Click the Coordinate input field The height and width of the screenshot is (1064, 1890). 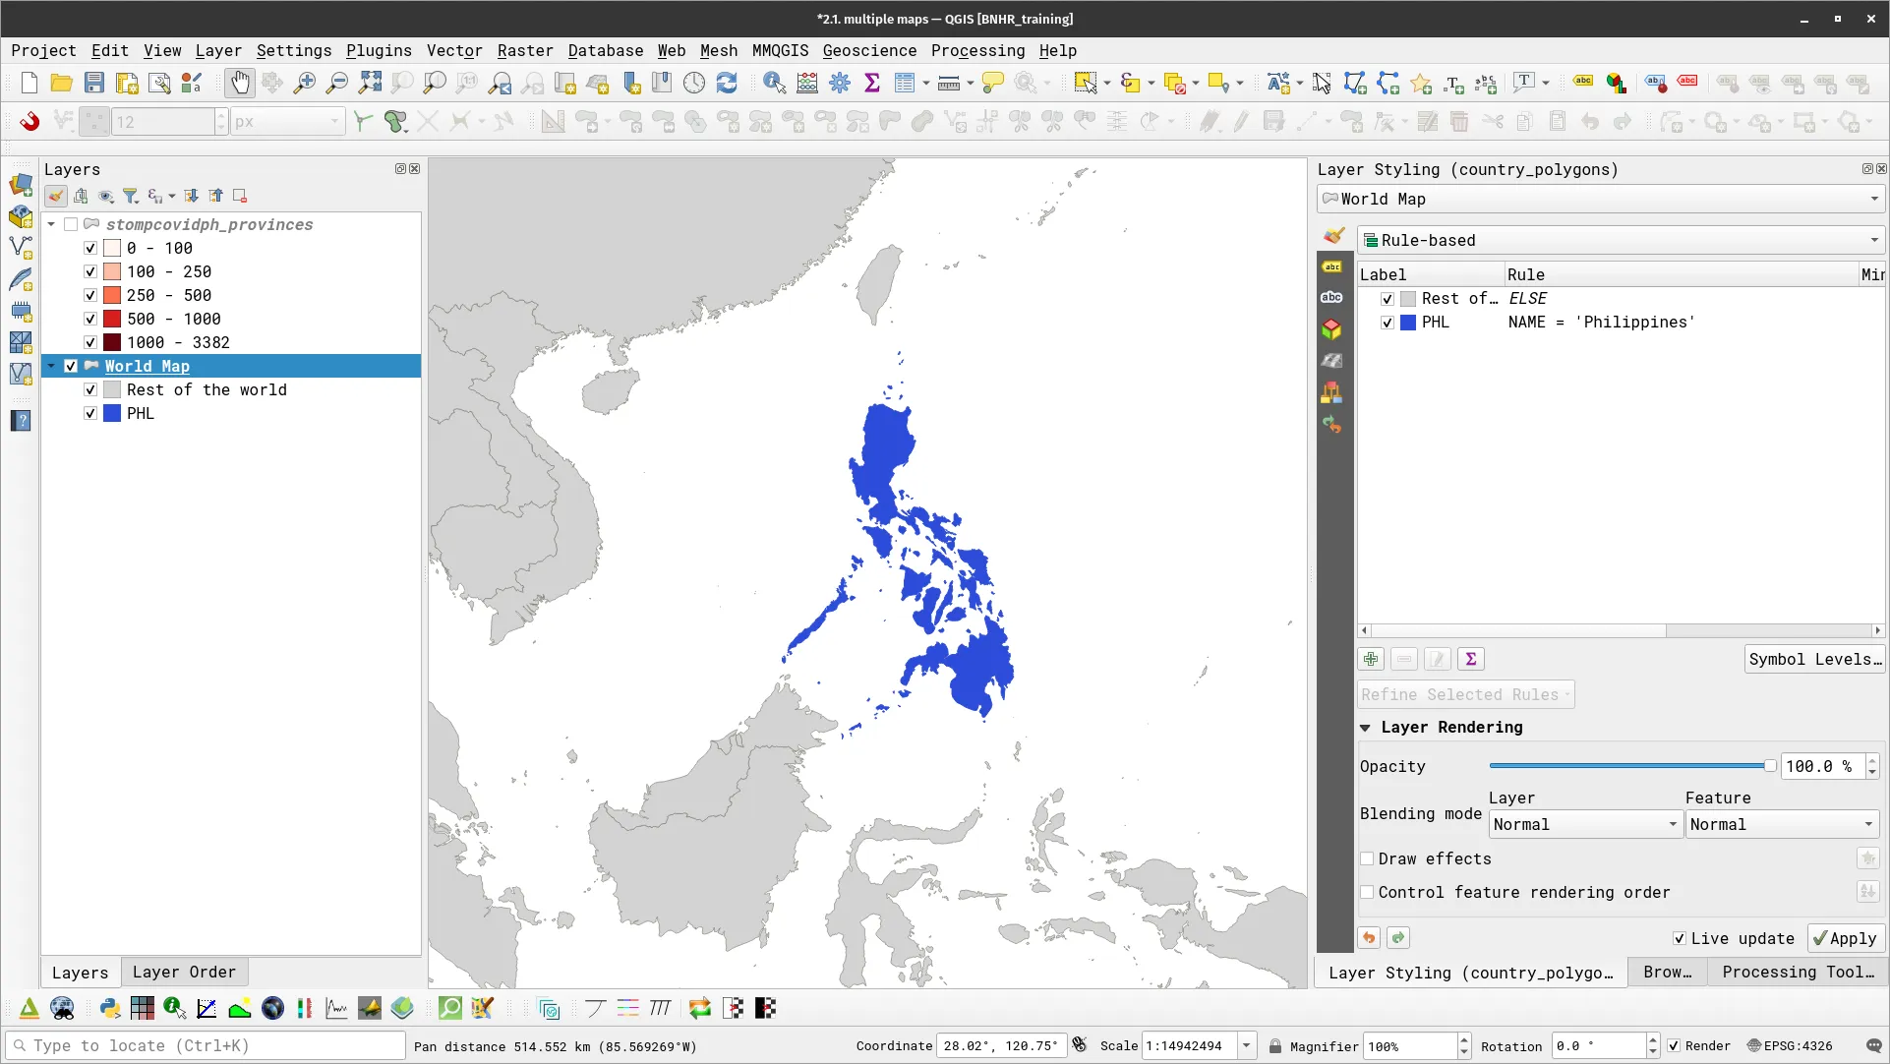(x=1001, y=1045)
